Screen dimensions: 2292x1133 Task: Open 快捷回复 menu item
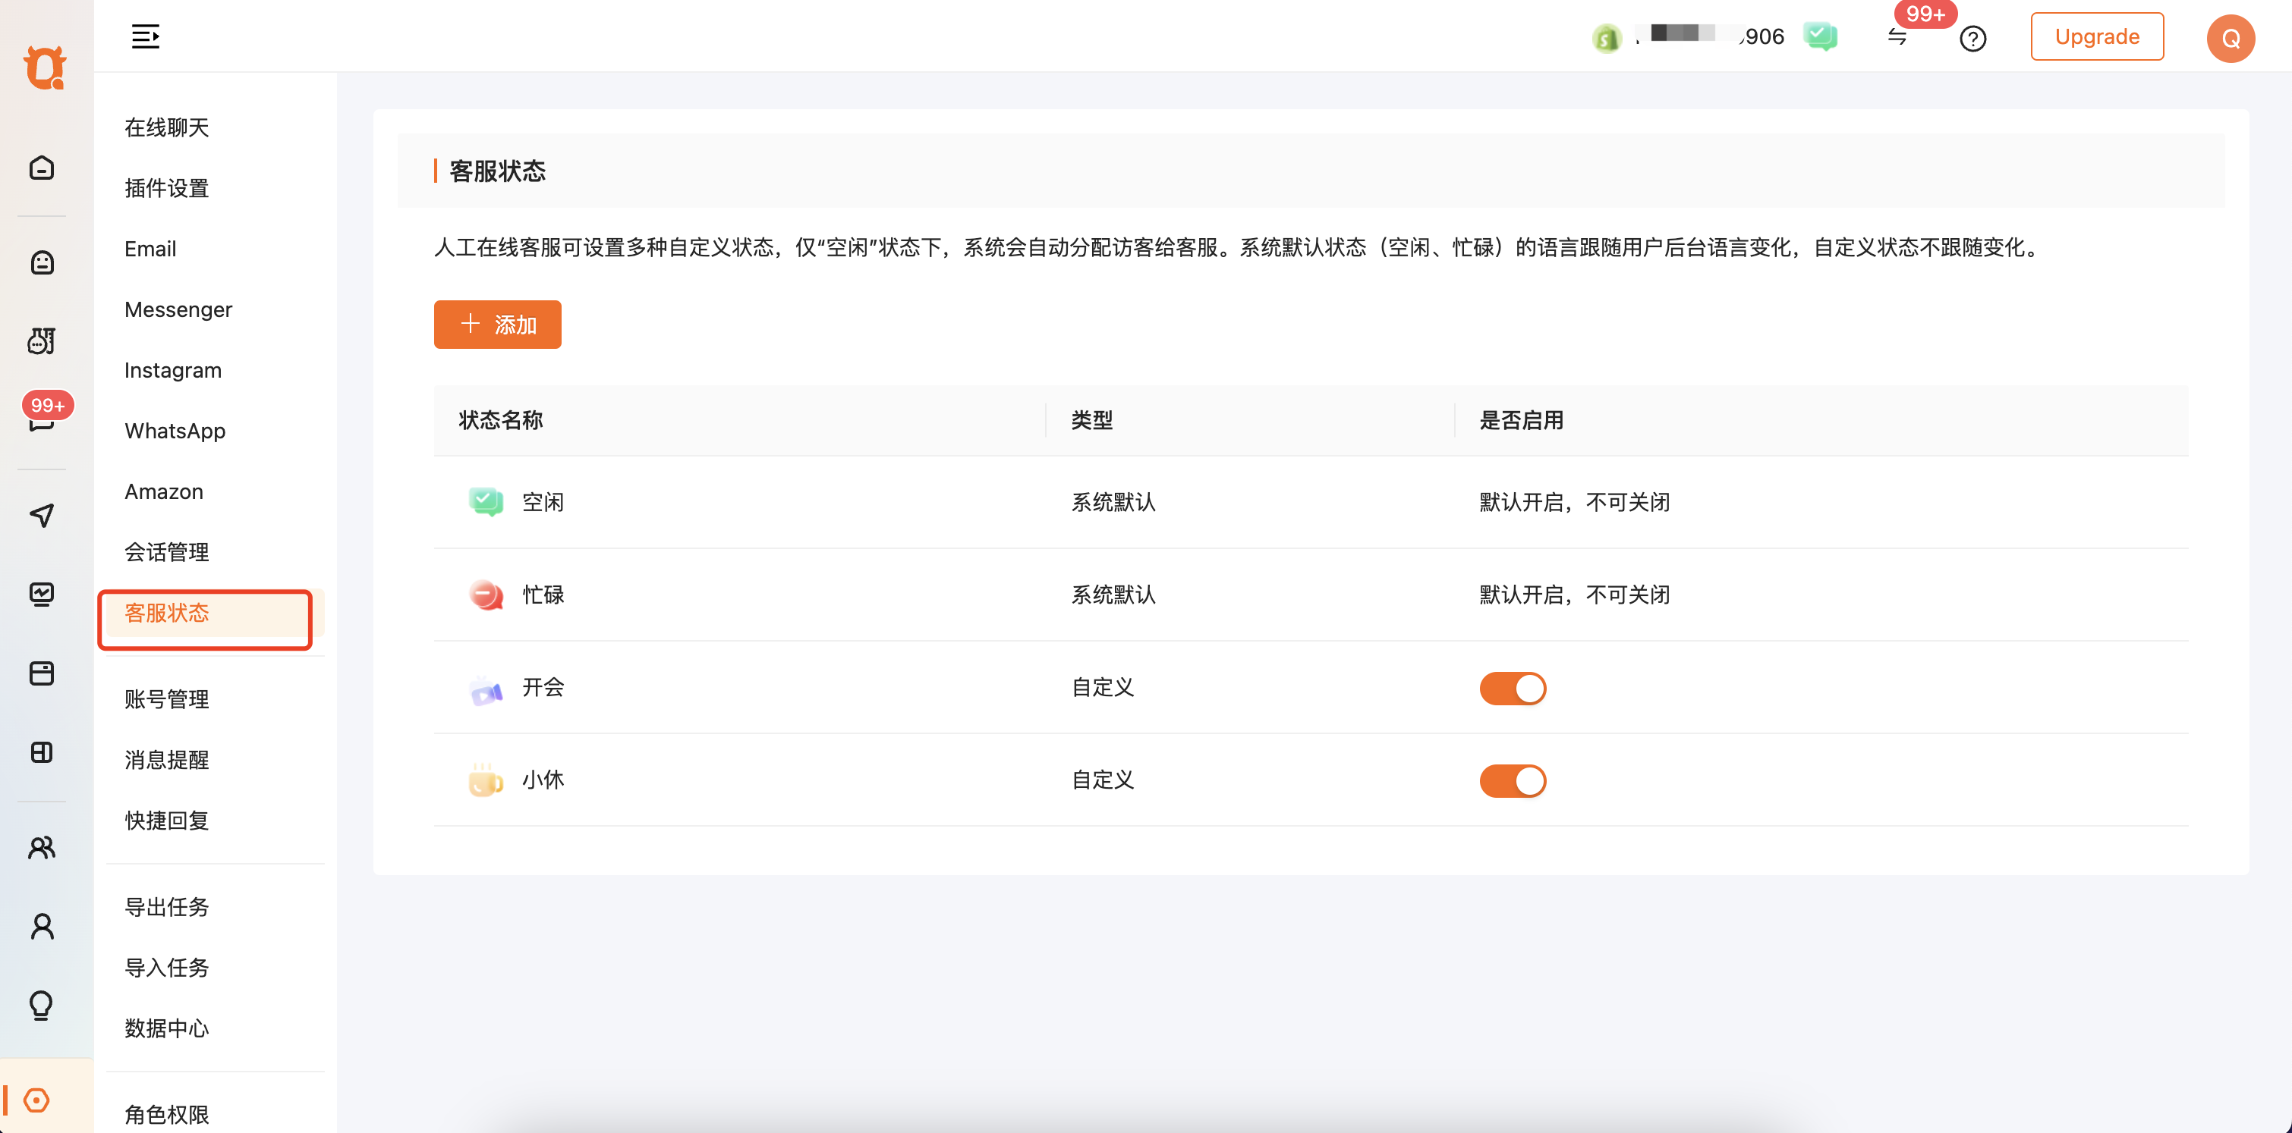[x=166, y=820]
